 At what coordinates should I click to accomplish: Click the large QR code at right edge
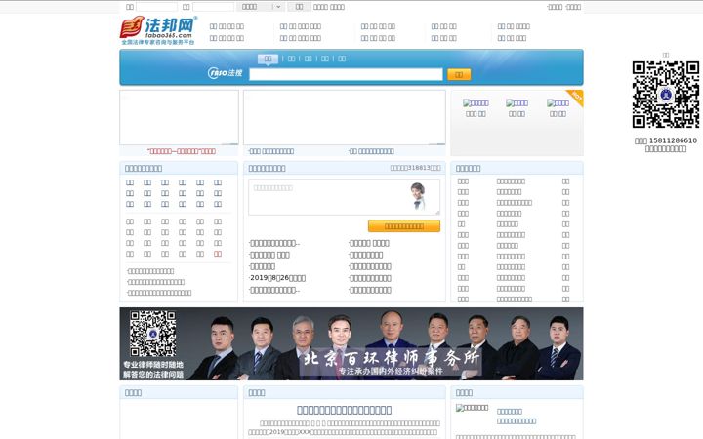pos(665,95)
